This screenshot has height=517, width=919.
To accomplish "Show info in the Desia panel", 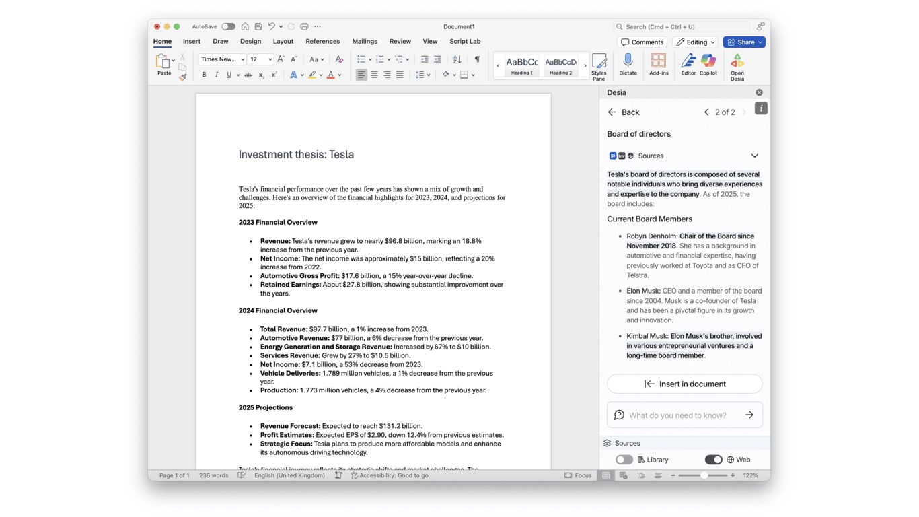I will point(761,108).
